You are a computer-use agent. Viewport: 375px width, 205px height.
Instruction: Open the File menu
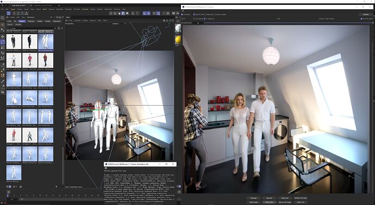(2, 9)
